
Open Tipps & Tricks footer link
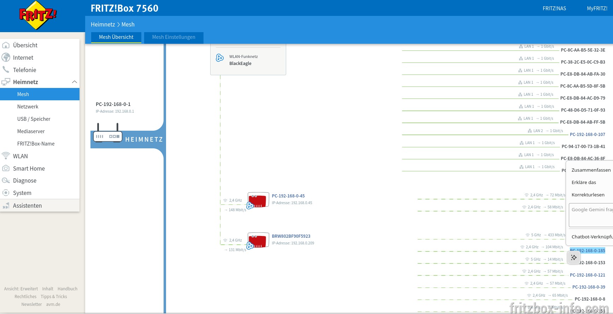tap(54, 297)
